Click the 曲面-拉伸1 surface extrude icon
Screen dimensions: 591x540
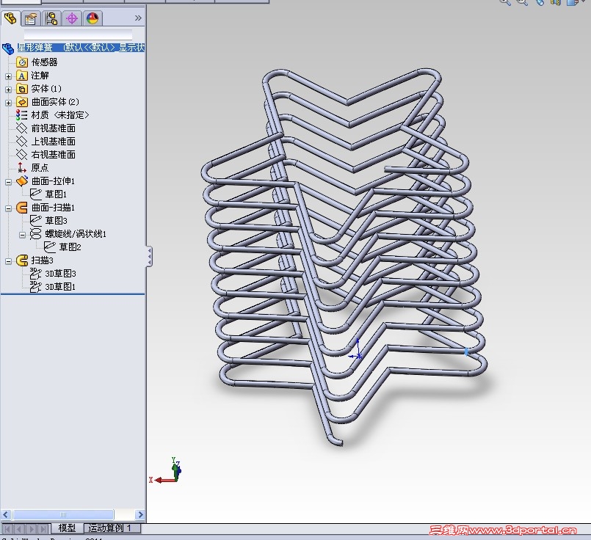click(x=22, y=181)
